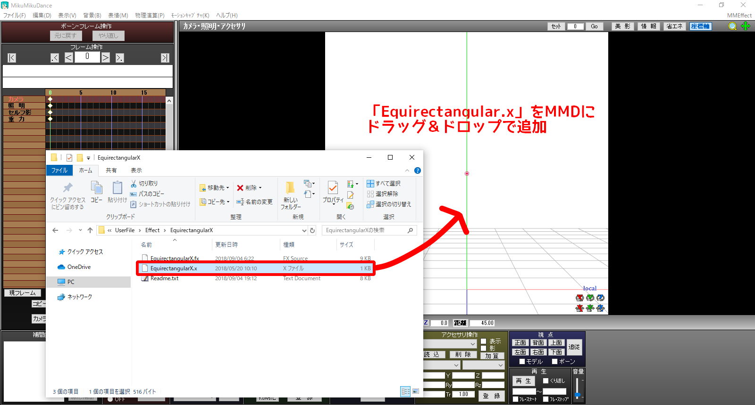Toggle the フレ・ストップ checkbox
Image resolution: width=755 pixels, height=405 pixels.
click(546, 399)
